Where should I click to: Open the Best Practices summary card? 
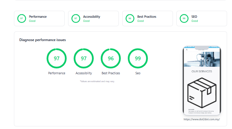[148, 19]
